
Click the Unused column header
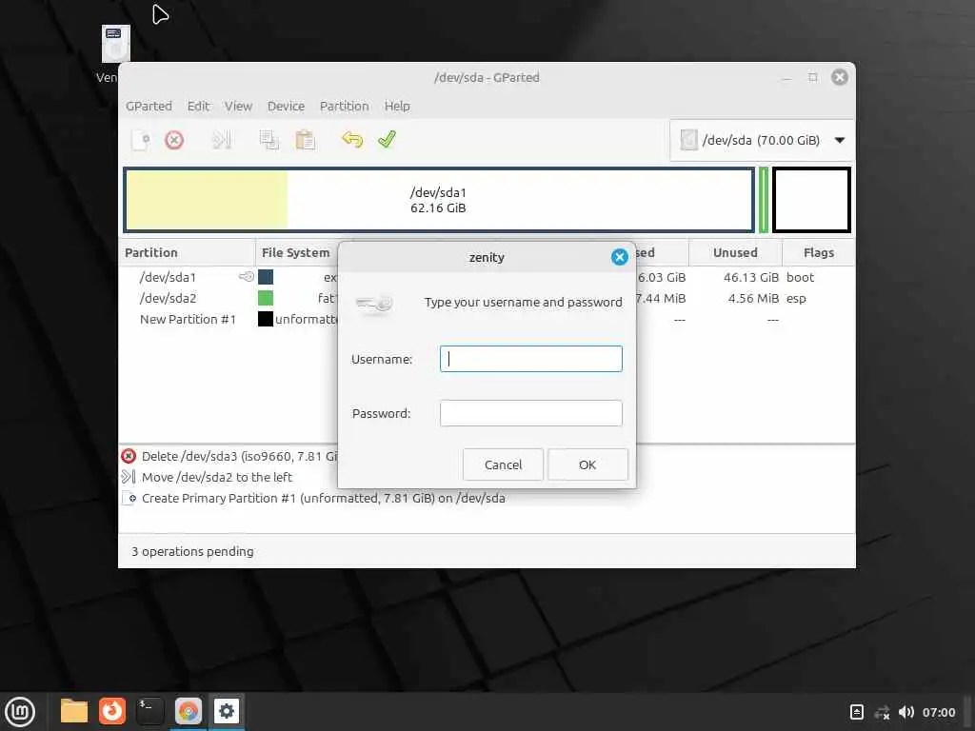tap(735, 253)
